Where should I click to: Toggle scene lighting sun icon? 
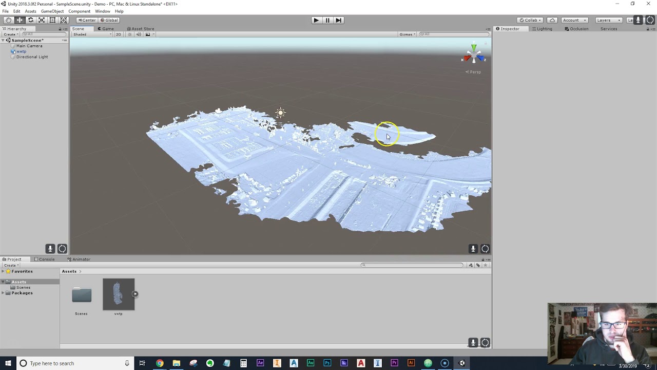(x=129, y=34)
